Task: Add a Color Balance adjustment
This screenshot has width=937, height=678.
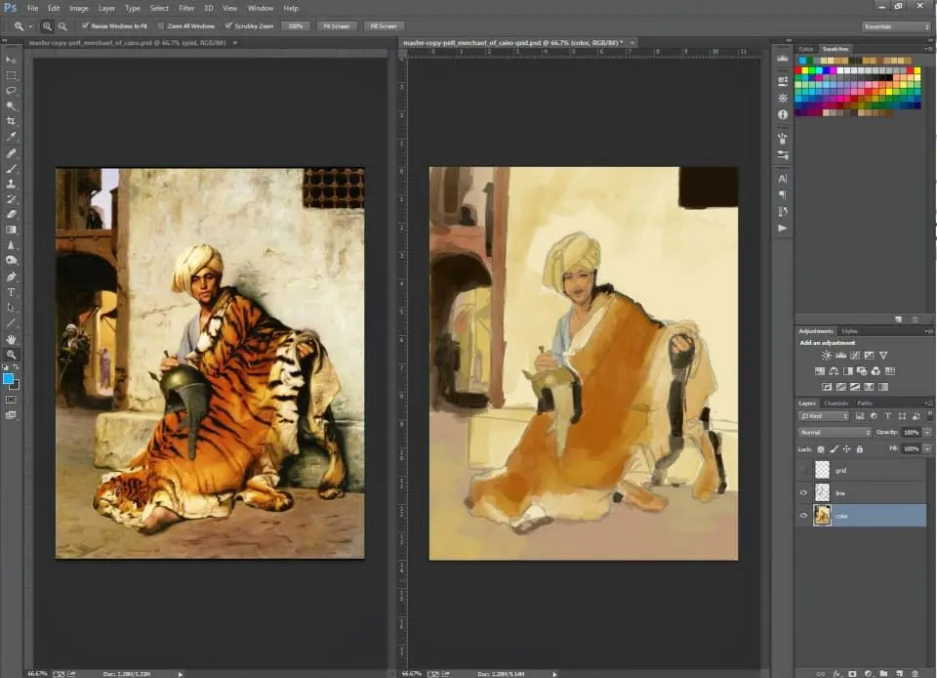Action: coord(834,370)
